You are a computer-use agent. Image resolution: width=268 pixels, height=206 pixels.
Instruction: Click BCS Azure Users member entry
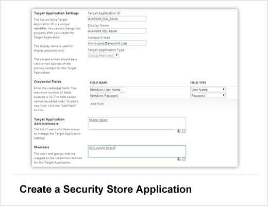click(102, 148)
